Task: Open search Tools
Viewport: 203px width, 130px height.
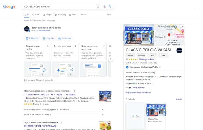Action: click(x=109, y=15)
